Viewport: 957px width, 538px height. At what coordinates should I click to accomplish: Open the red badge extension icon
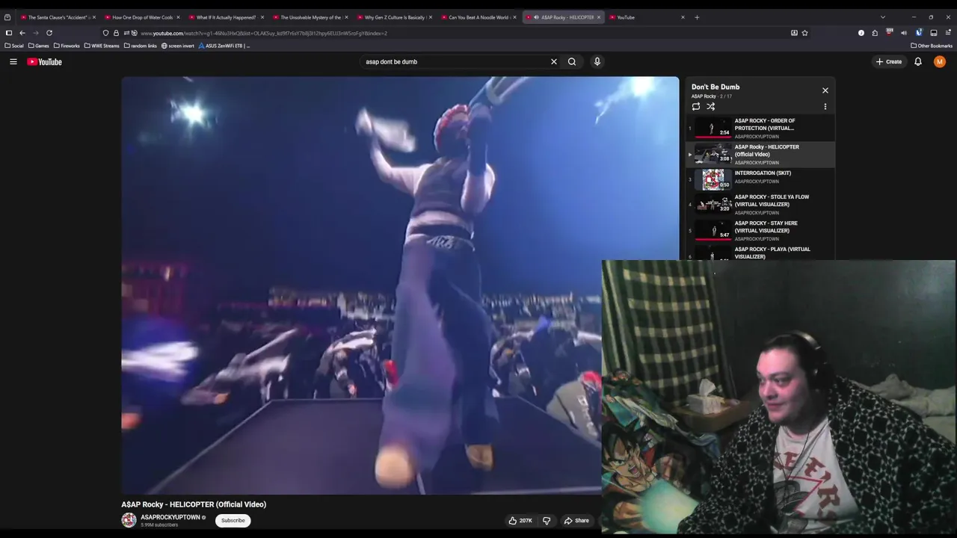889,33
